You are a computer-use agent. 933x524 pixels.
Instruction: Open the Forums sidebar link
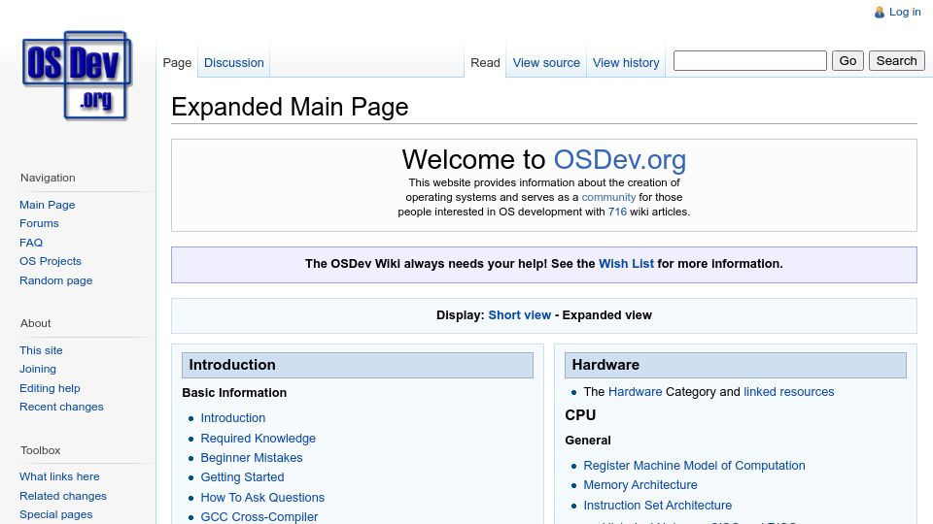click(x=39, y=223)
